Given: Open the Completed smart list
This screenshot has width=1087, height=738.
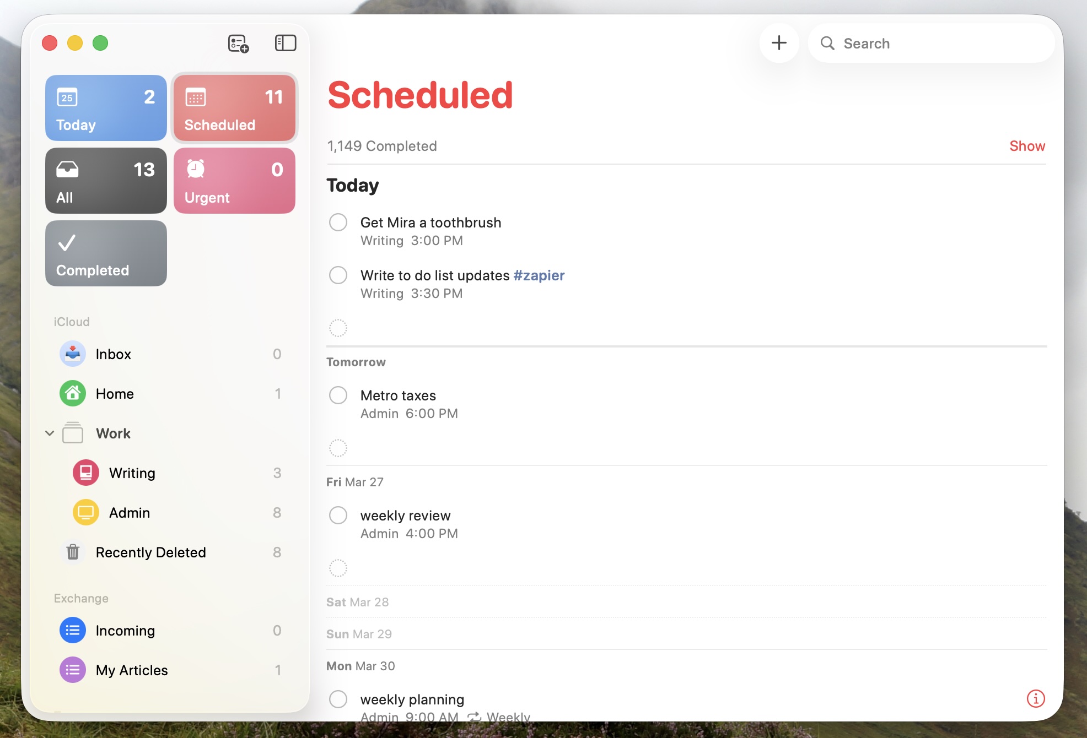Looking at the screenshot, I should coord(105,253).
